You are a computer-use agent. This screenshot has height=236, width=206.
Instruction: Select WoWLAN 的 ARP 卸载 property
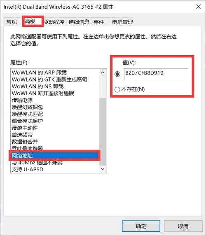(x=39, y=72)
